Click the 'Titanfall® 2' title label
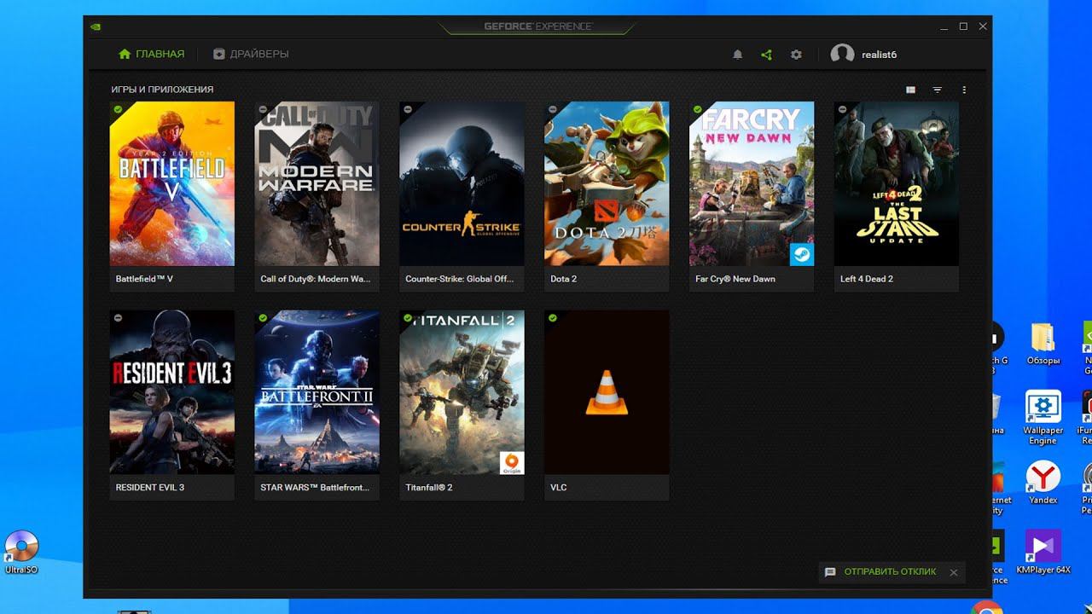This screenshot has width=1092, height=614. click(x=429, y=488)
